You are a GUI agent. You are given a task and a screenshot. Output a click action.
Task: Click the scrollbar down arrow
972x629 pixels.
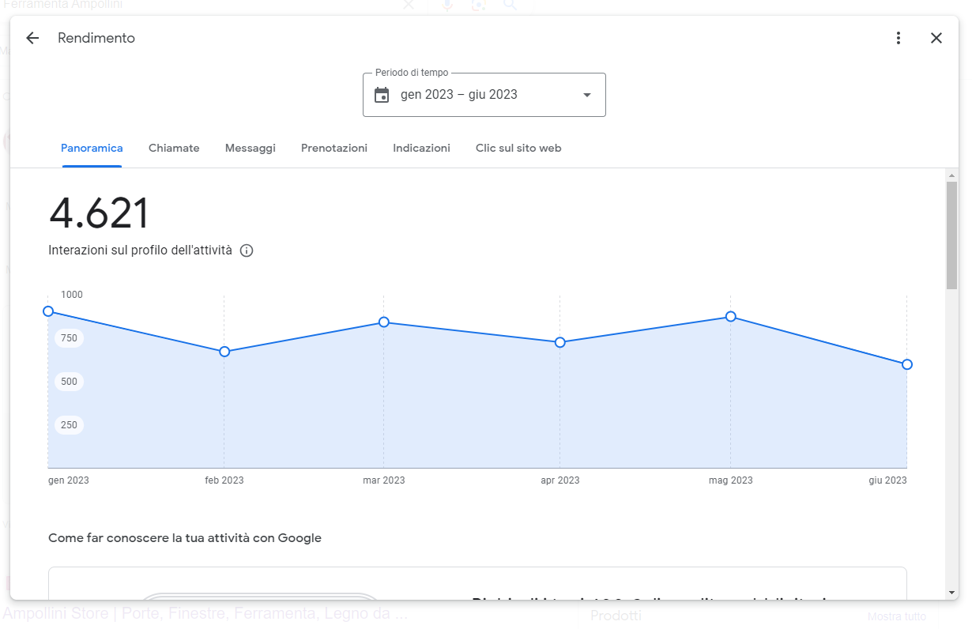coord(952,592)
